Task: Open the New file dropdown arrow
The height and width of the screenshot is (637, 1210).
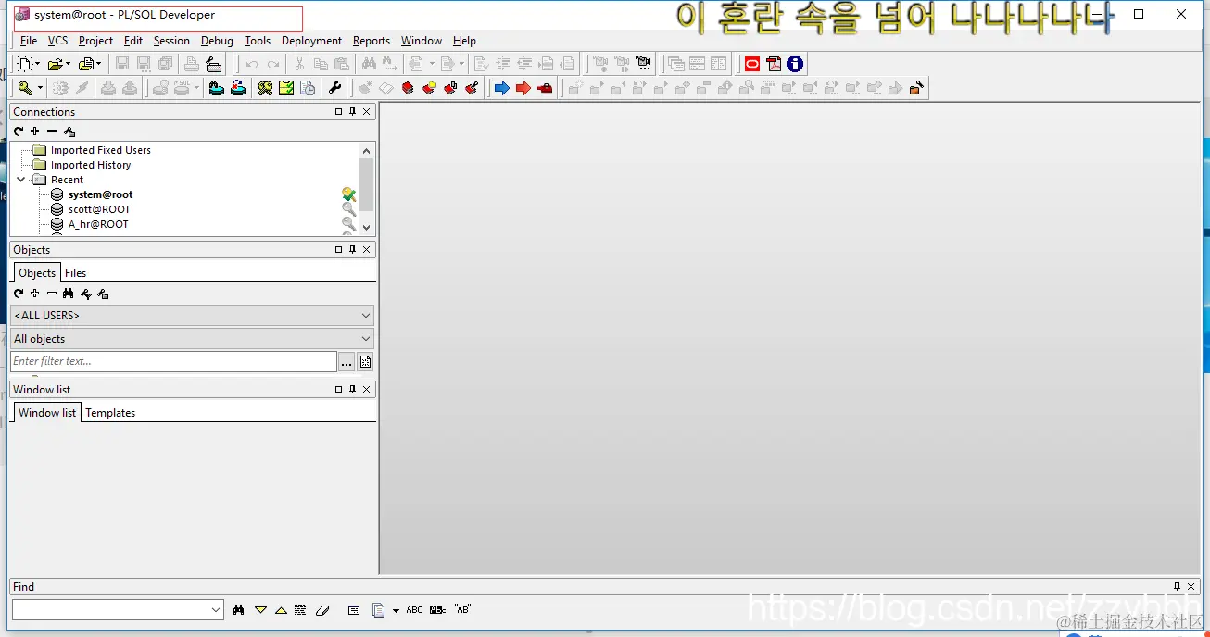Action: click(38, 64)
